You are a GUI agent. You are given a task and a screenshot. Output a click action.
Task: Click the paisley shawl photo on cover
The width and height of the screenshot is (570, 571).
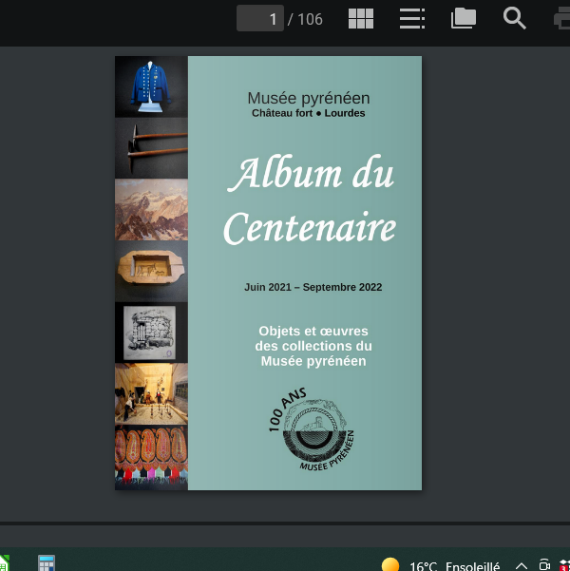click(x=151, y=457)
